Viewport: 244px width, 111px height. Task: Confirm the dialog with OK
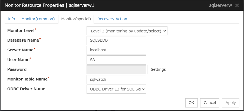pyautogui.click(x=192, y=103)
